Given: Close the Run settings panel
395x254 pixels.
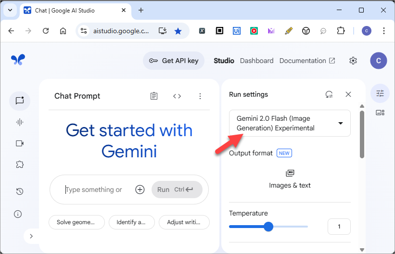Looking at the screenshot, I should (x=348, y=94).
